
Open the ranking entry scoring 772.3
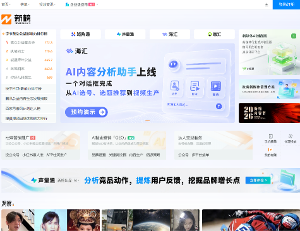coord(28,42)
